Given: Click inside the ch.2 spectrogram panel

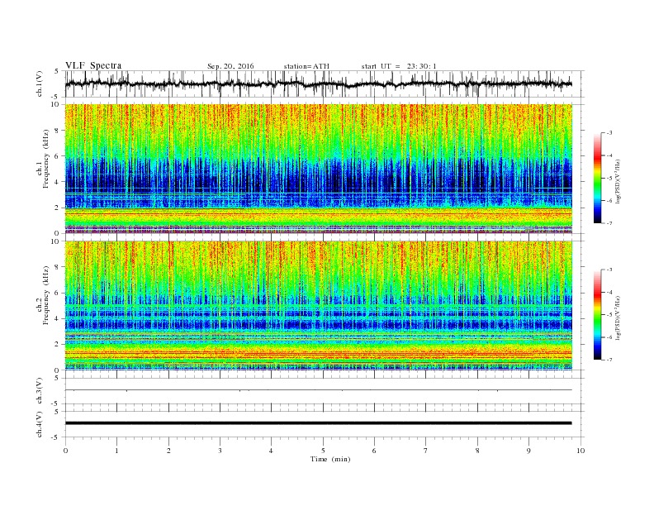Looking at the screenshot, I should click(318, 306).
